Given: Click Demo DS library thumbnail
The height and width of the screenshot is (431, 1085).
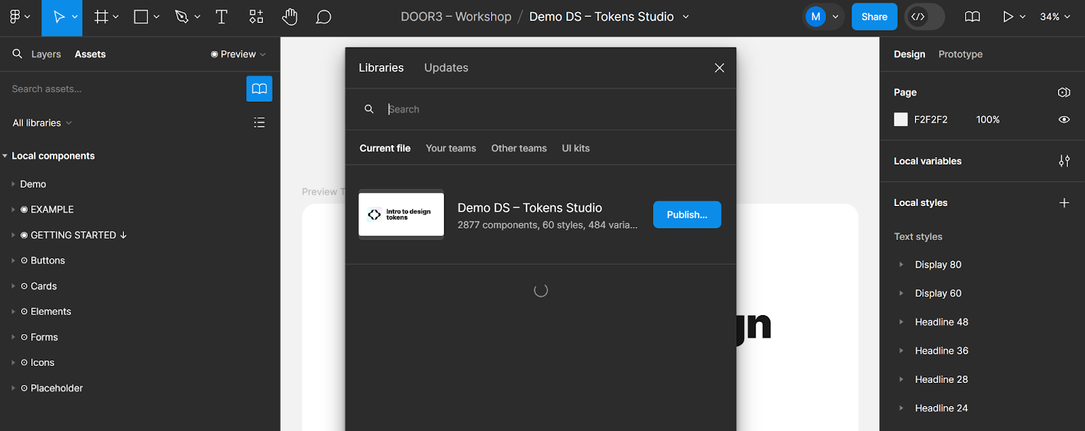Looking at the screenshot, I should [401, 214].
